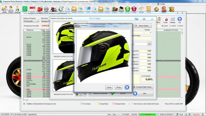Open the FINANCEIRO menu
This screenshot has height=116, width=206.
pos(112,4)
